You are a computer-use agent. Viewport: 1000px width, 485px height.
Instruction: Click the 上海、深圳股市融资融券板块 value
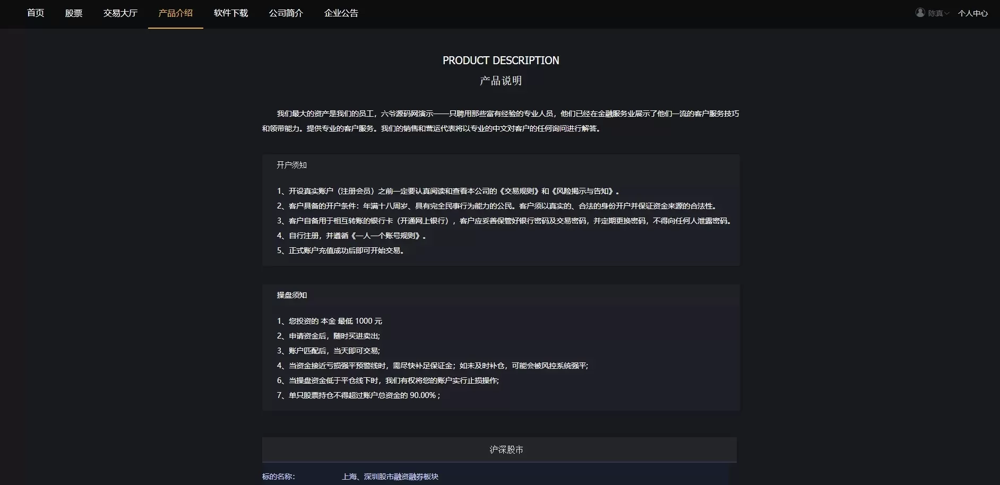coord(390,477)
